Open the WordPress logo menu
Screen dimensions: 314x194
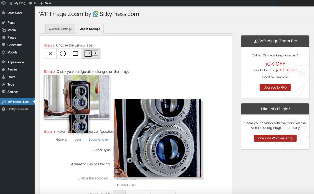coord(3,3)
